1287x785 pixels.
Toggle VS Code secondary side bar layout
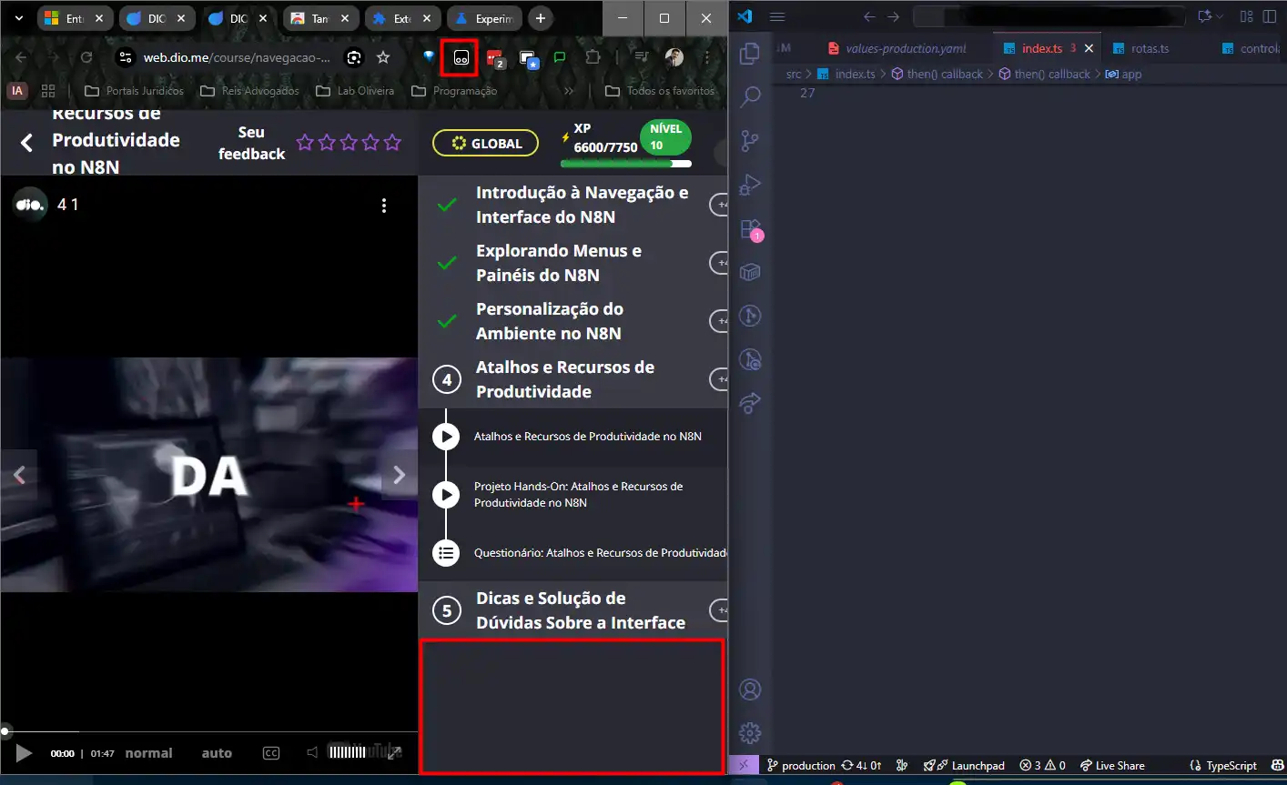click(1270, 16)
